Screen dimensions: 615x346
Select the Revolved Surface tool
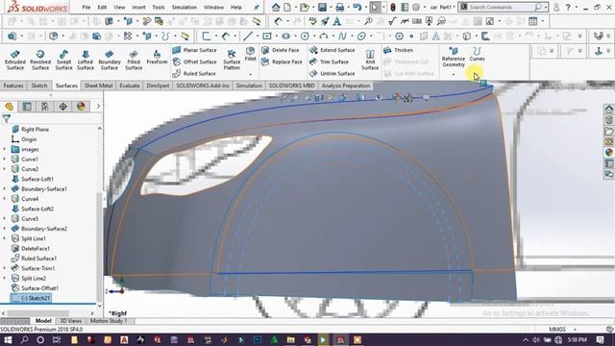40,60
